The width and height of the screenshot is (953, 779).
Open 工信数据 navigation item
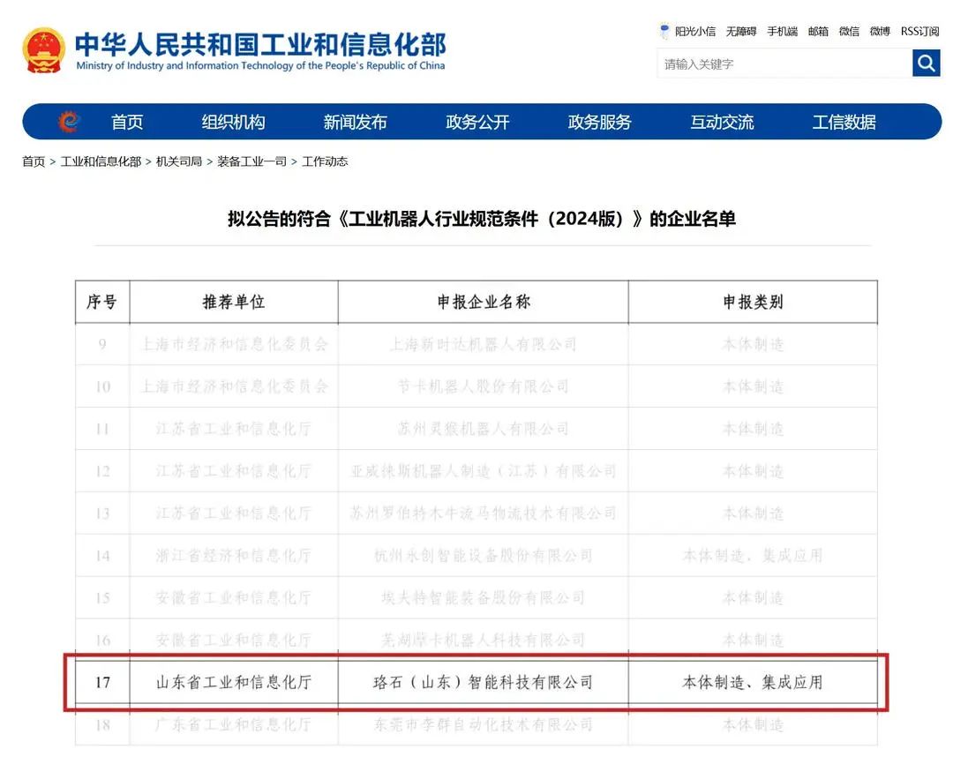point(844,122)
